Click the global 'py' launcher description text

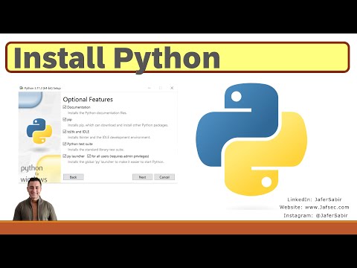pyautogui.click(x=116, y=162)
